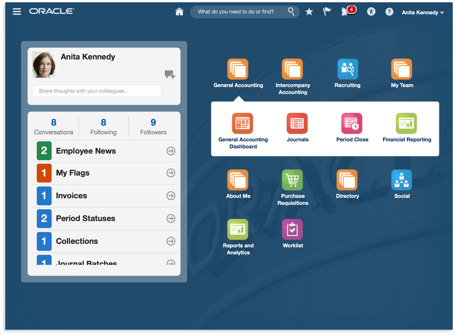The width and height of the screenshot is (455, 335).
Task: Open Favorites star icon
Action: click(309, 12)
